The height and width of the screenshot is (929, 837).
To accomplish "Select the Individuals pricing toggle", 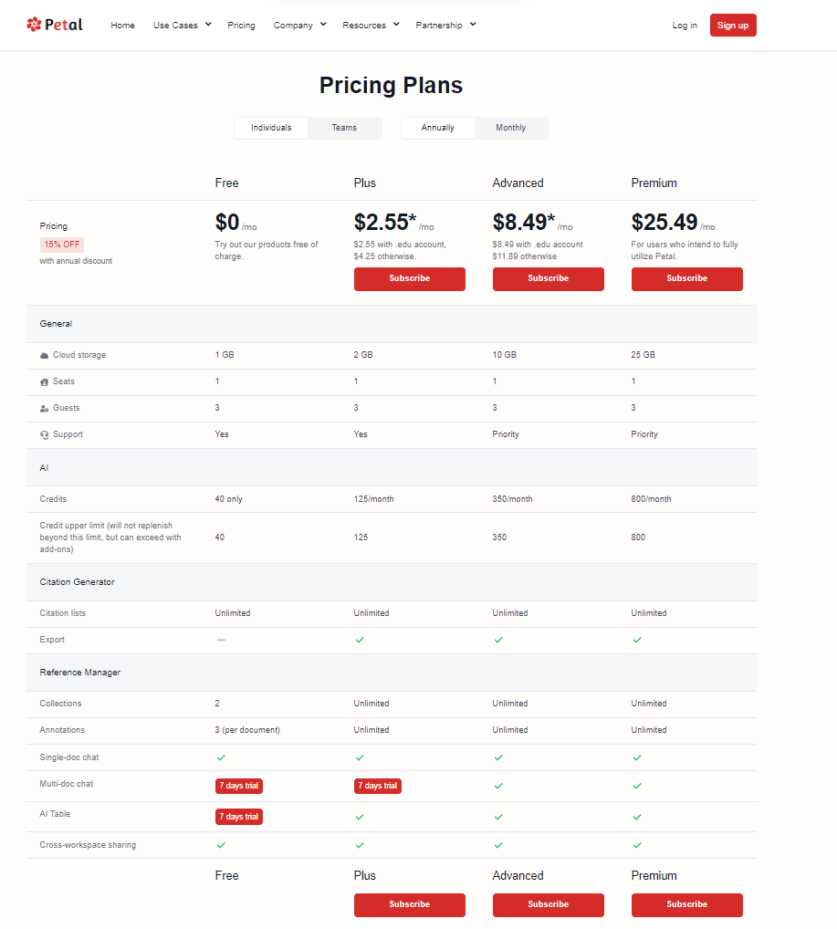I will point(271,128).
